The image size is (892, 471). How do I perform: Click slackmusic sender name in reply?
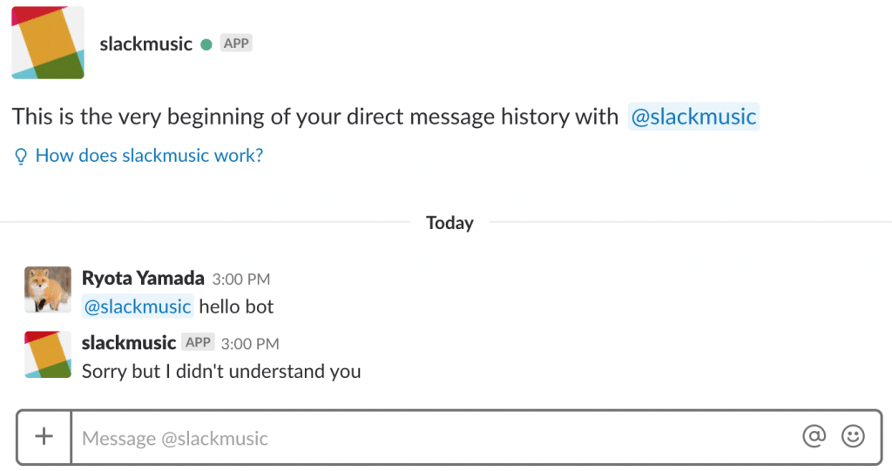click(x=129, y=343)
